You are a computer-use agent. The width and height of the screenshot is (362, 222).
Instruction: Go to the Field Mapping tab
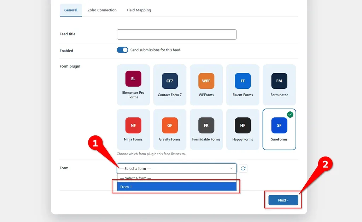point(139,10)
